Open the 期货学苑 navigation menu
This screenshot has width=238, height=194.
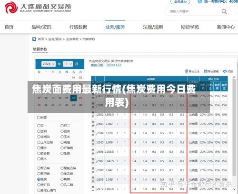[190, 27]
